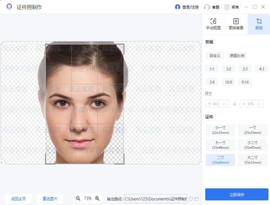
Task: Open 客服 customer service
Action: coord(212,7)
